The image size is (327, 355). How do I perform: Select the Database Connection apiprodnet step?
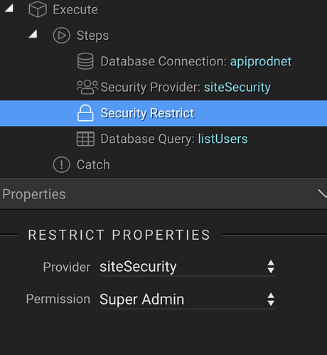pos(163,61)
